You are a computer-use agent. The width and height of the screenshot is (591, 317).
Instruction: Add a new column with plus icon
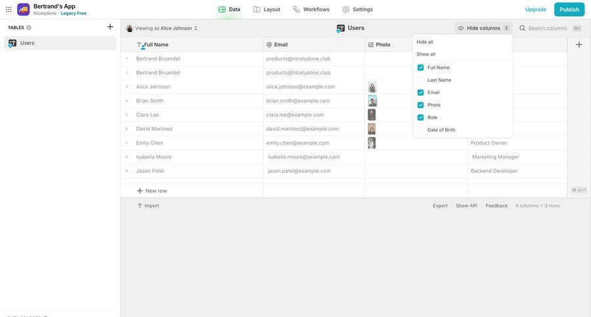click(x=579, y=45)
